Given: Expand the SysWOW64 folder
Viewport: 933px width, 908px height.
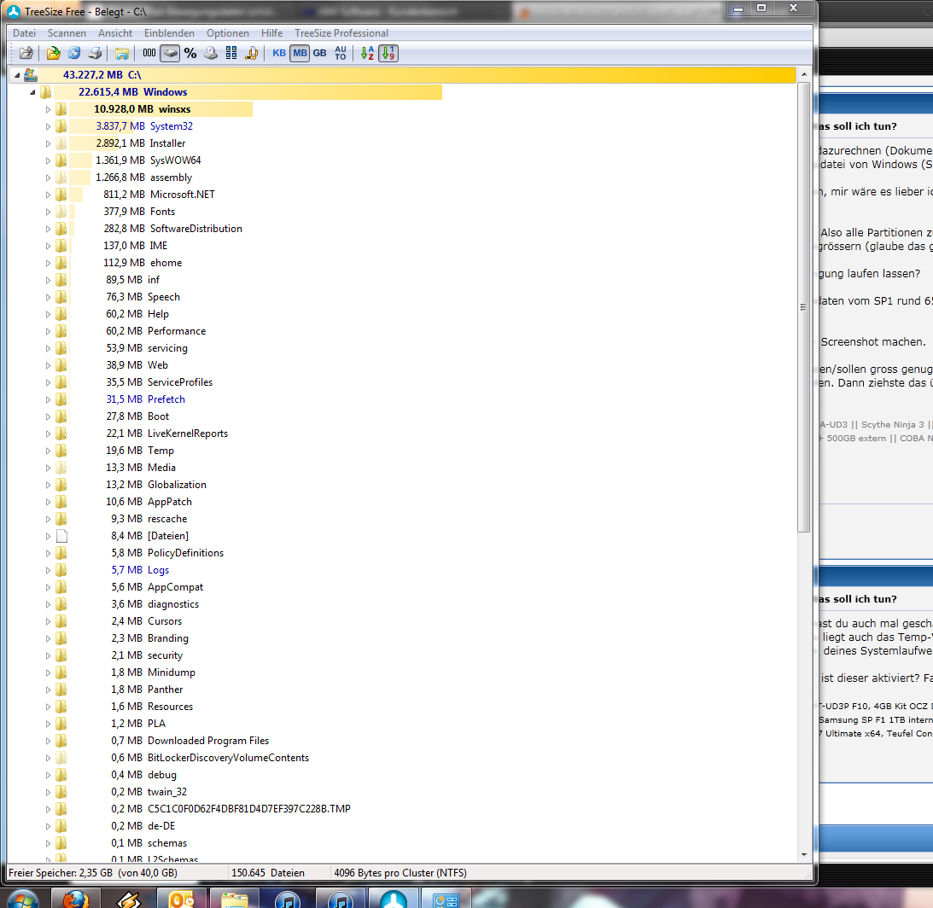Looking at the screenshot, I should point(48,160).
